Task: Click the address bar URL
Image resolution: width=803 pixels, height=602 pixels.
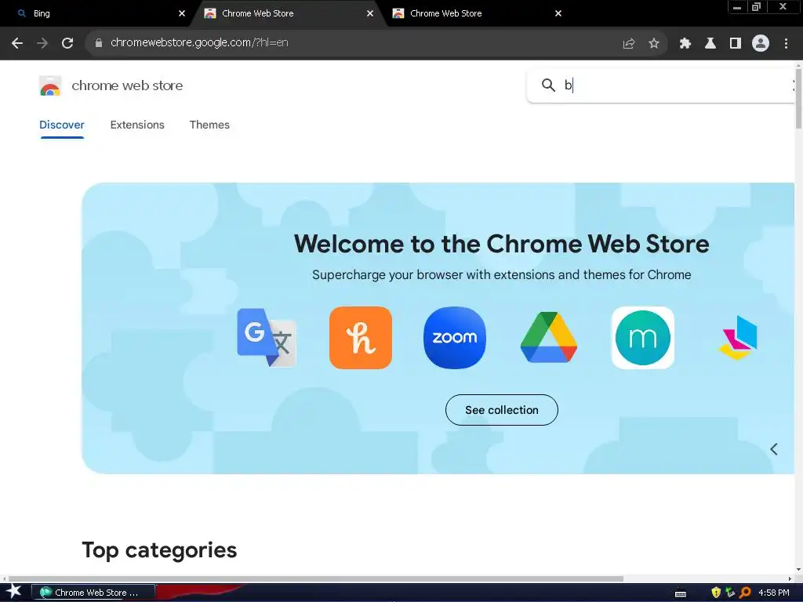Action: click(x=199, y=42)
